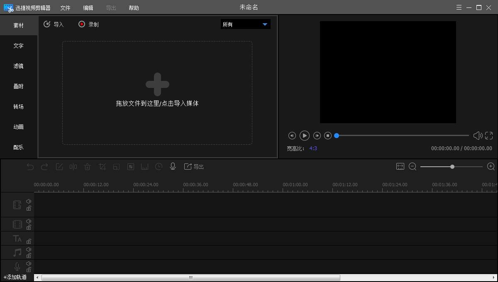498x282 pixels.
Task: Mute the music track
Action: point(29,250)
